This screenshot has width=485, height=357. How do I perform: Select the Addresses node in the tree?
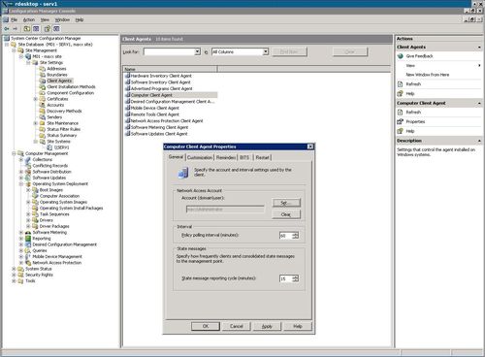coord(56,69)
